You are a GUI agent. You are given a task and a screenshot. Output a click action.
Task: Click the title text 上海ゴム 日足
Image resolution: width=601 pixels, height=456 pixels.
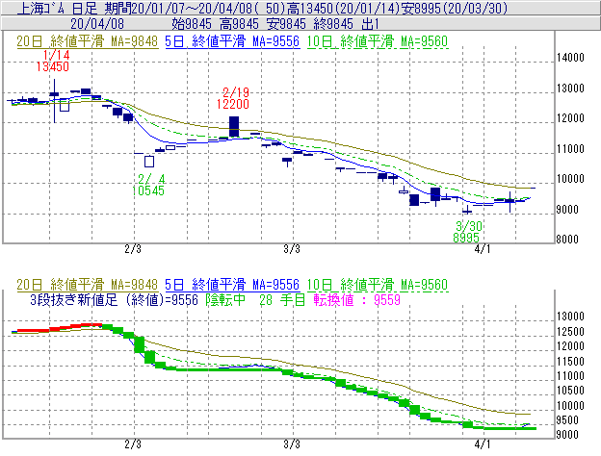tap(58, 8)
